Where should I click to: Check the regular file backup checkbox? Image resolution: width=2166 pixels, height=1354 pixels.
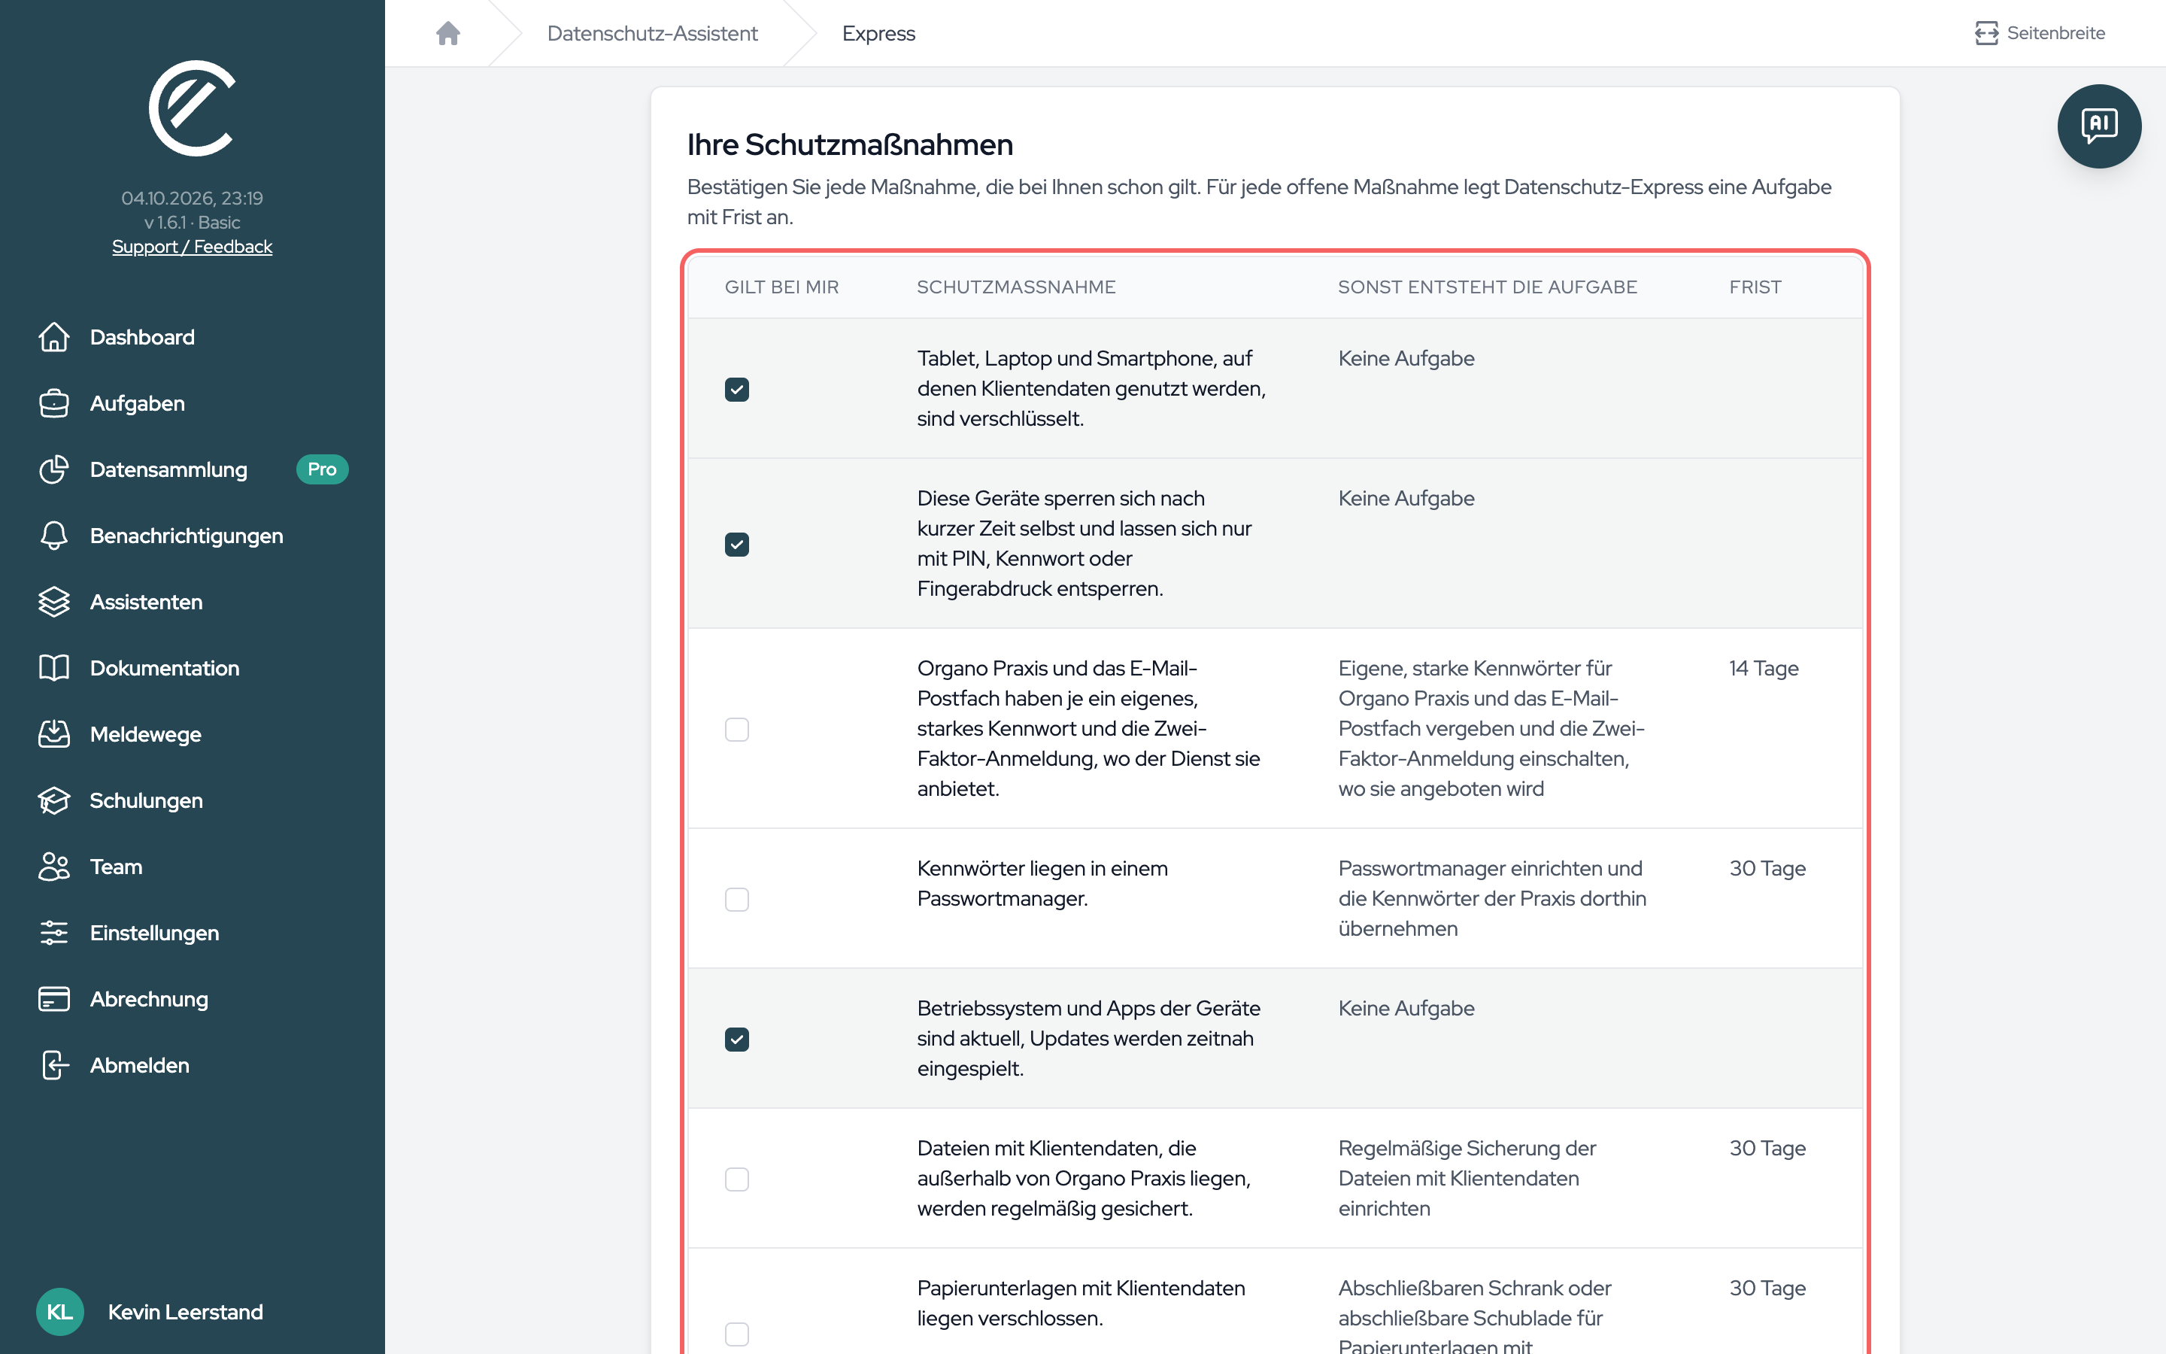tap(736, 1179)
